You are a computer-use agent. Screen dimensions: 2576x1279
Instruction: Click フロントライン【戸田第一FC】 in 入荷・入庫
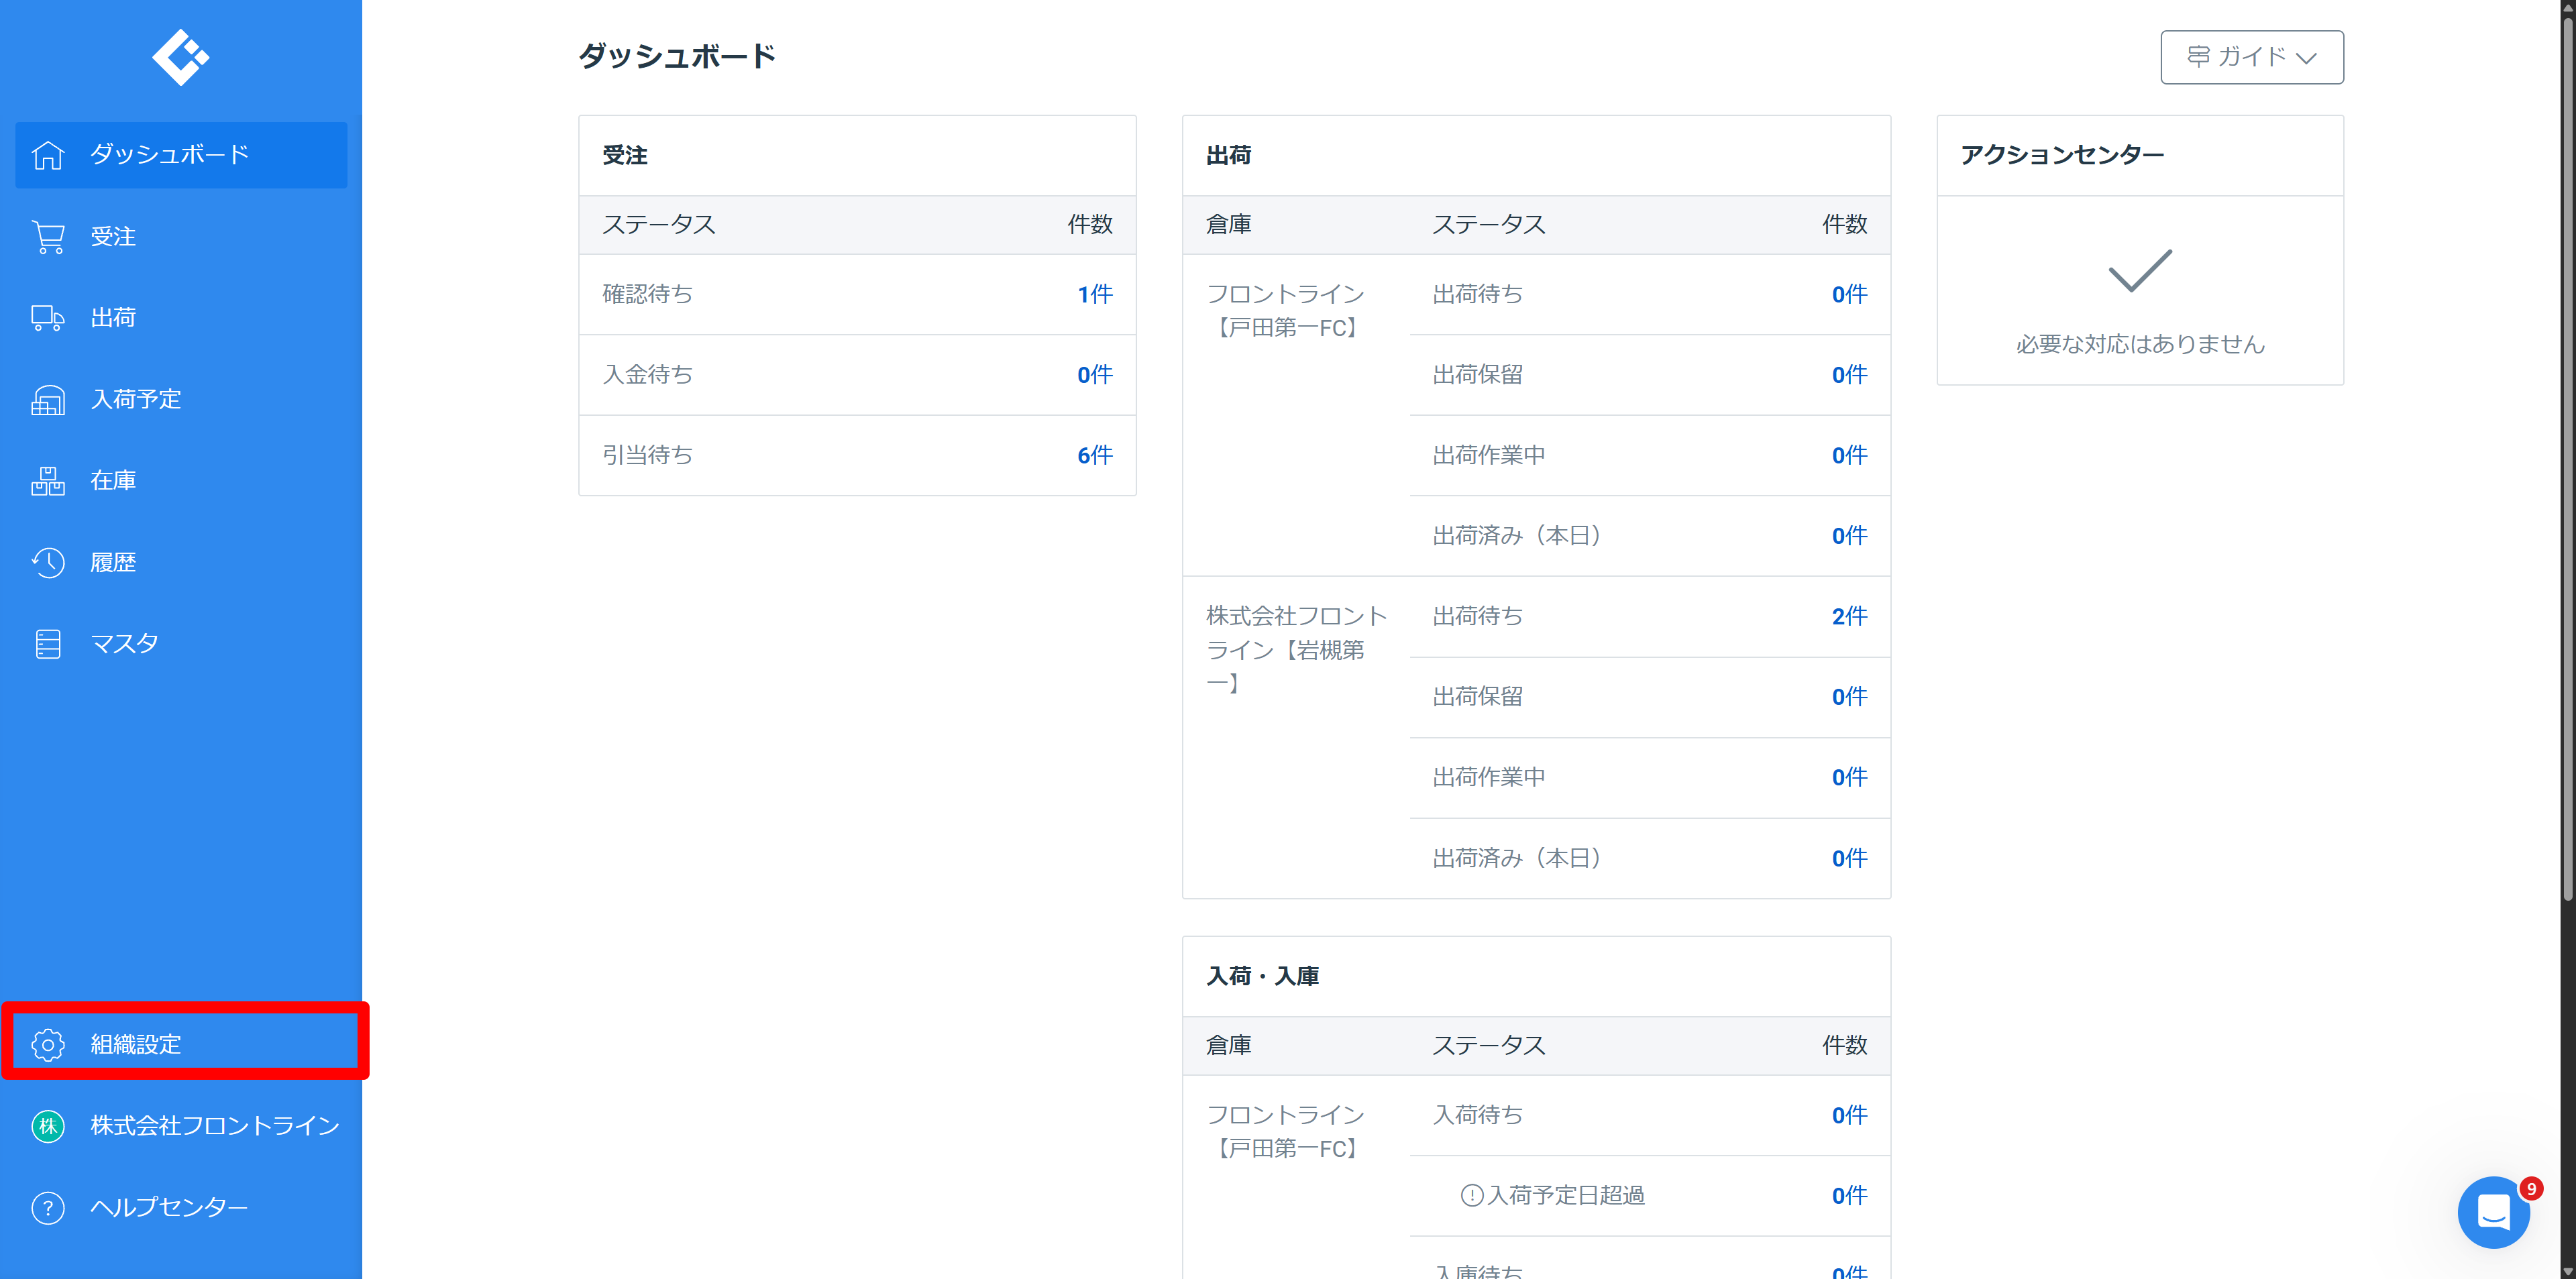1286,1132
